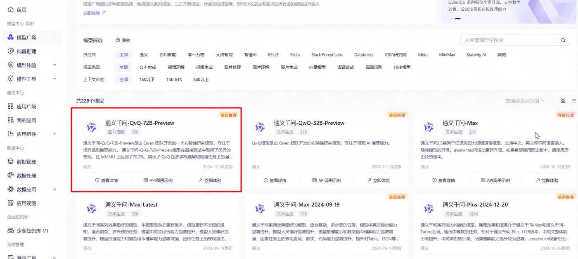Click the 通义千问-QvQ-72B-Preview model logo
The height and width of the screenshot is (259, 578).
(x=91, y=127)
